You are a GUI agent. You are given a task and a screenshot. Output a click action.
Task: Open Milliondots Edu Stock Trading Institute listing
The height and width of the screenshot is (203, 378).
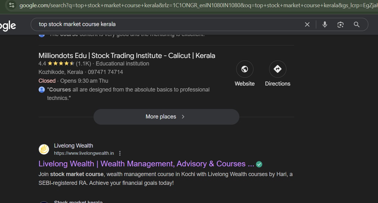pos(127,56)
